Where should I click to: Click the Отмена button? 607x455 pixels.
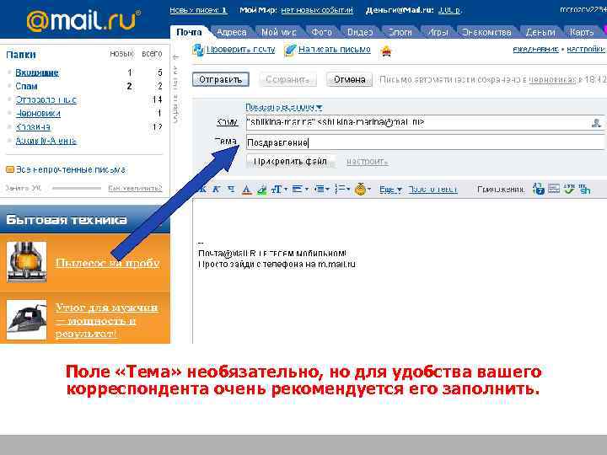tap(349, 80)
